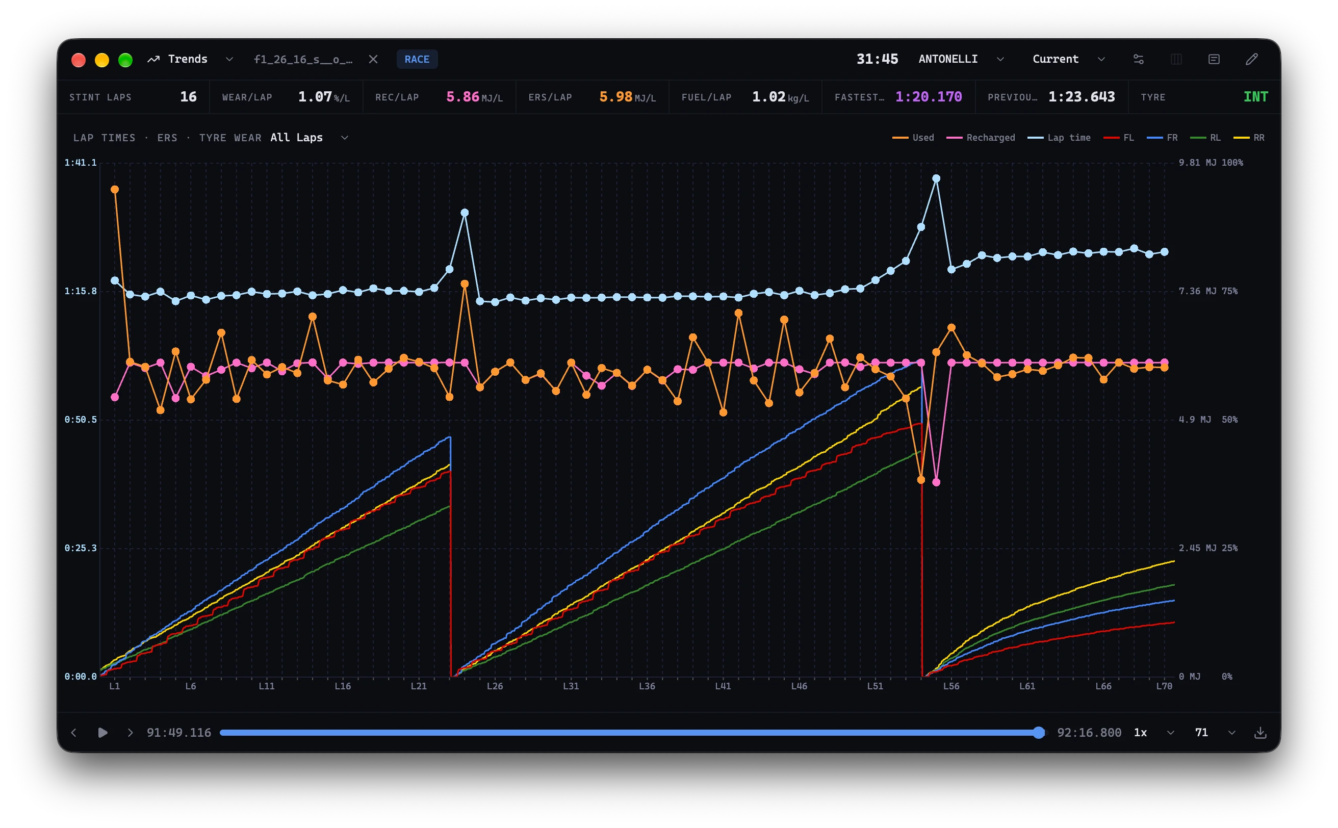The width and height of the screenshot is (1338, 828).
Task: Click the highest lap time peak point
Action: point(936,178)
